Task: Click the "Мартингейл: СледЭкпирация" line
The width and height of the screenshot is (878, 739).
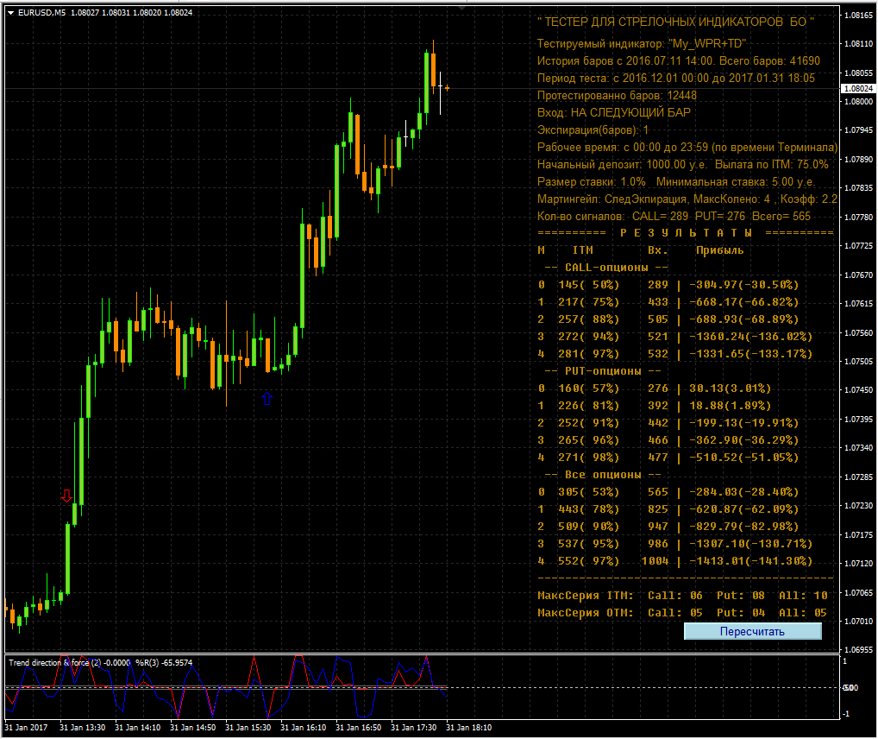Action: (687, 199)
